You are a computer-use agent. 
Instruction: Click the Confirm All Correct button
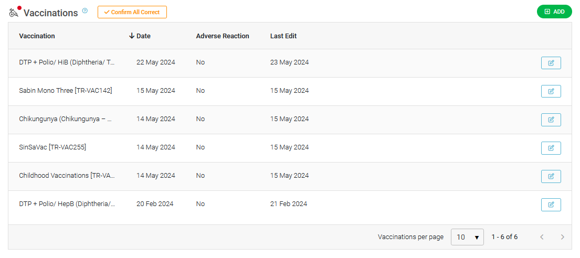pyautogui.click(x=132, y=12)
